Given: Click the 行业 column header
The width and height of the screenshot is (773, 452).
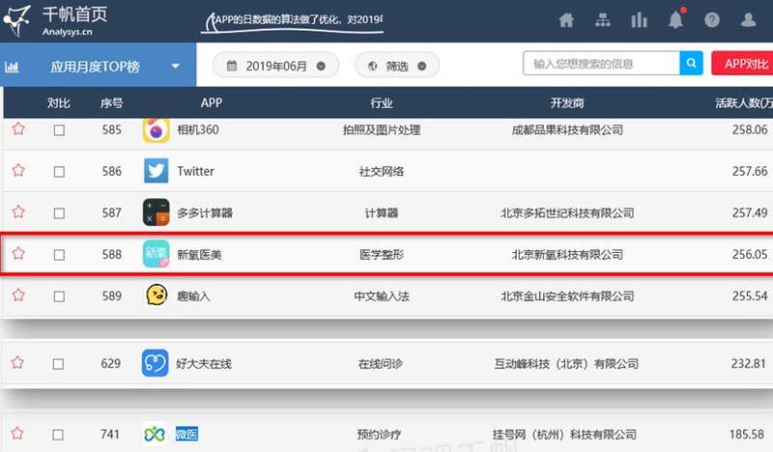Looking at the screenshot, I should click(x=382, y=102).
